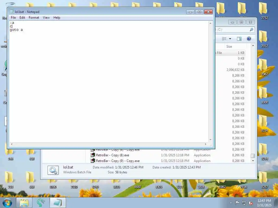
Task: Click the Notepad title bar document icon
Action: [12, 12]
